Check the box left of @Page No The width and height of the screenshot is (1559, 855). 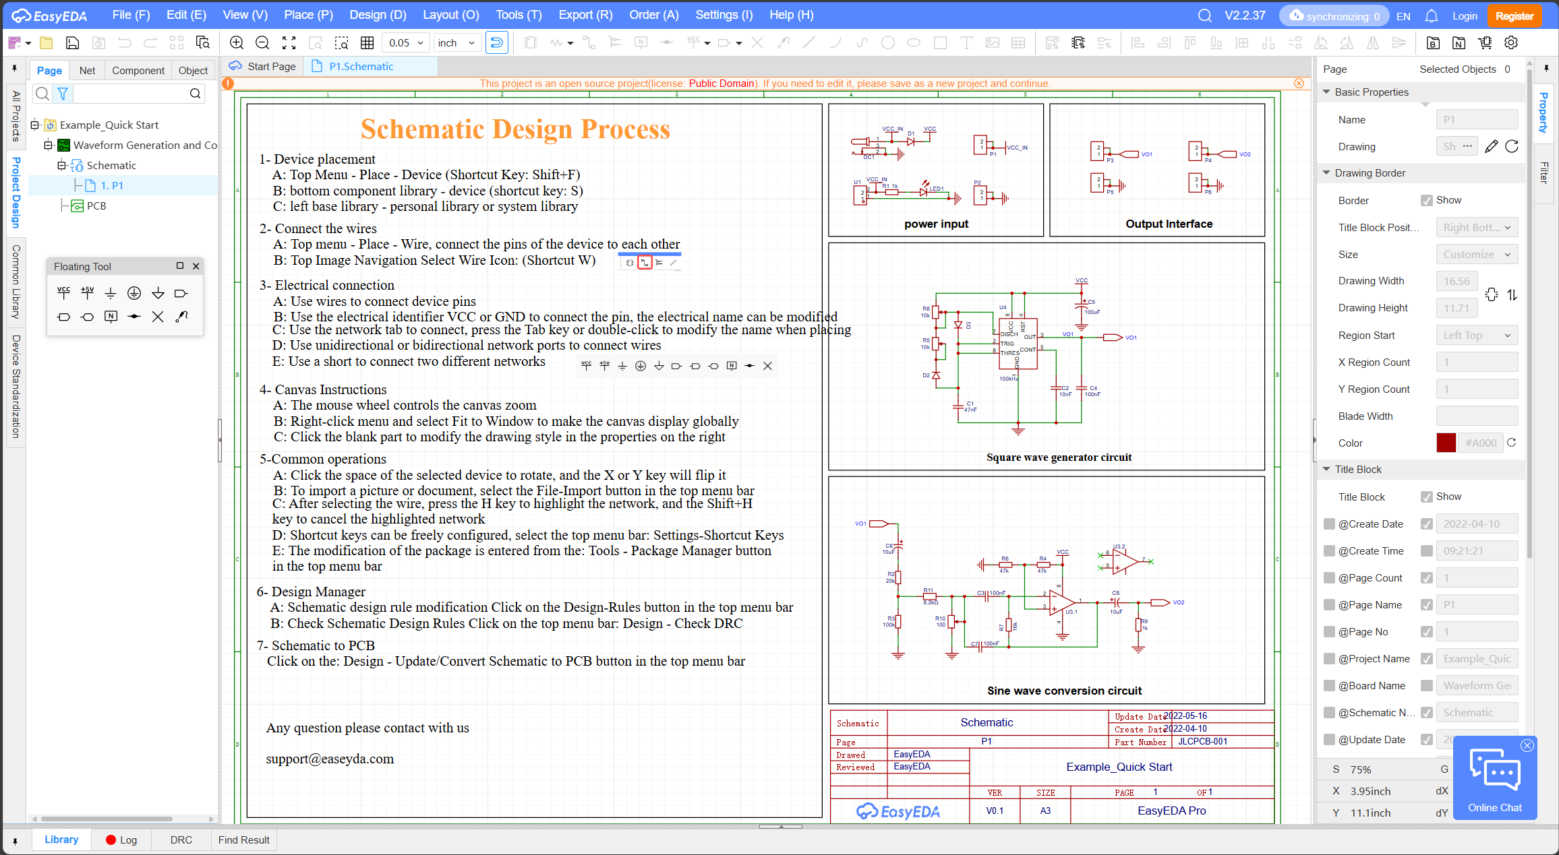1330,631
